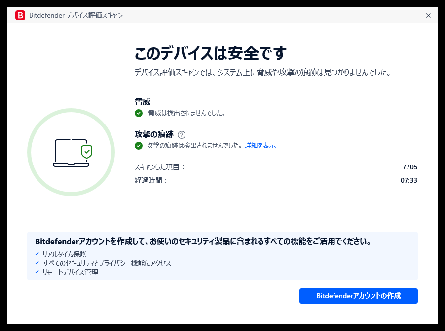Click the heading このデバイスは安全です
This screenshot has width=445, height=331.
(x=210, y=53)
